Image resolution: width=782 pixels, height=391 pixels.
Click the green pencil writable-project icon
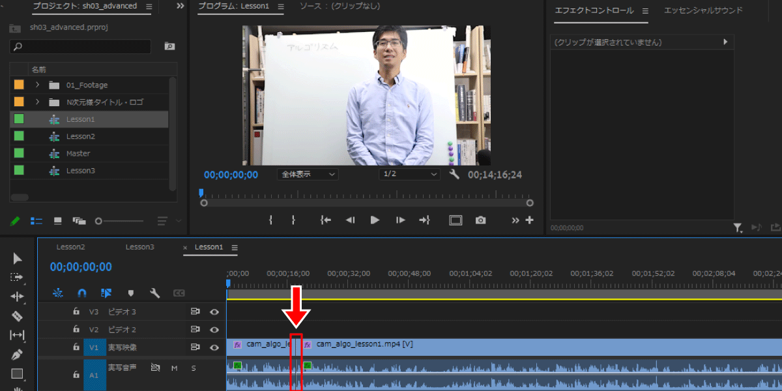[16, 221]
